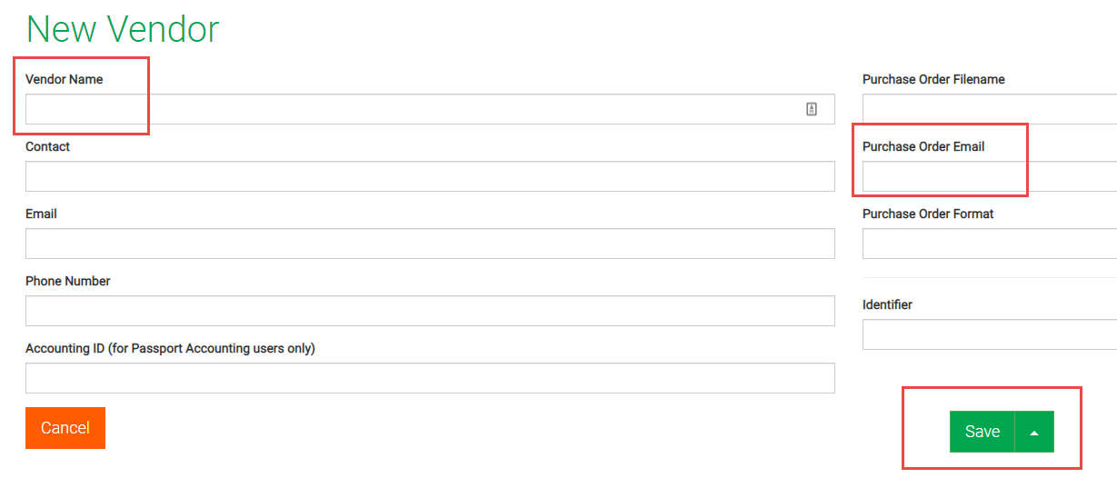Click the "Vendor Name" label text
The width and height of the screenshot is (1117, 498).
click(x=65, y=79)
